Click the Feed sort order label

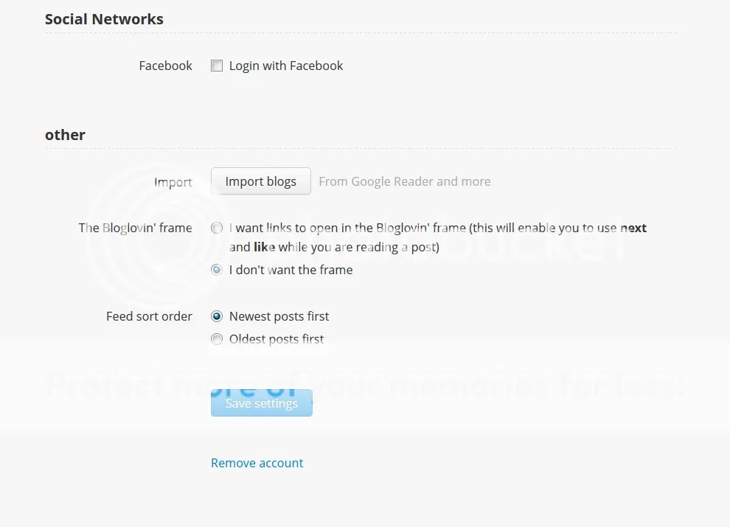pyautogui.click(x=149, y=316)
